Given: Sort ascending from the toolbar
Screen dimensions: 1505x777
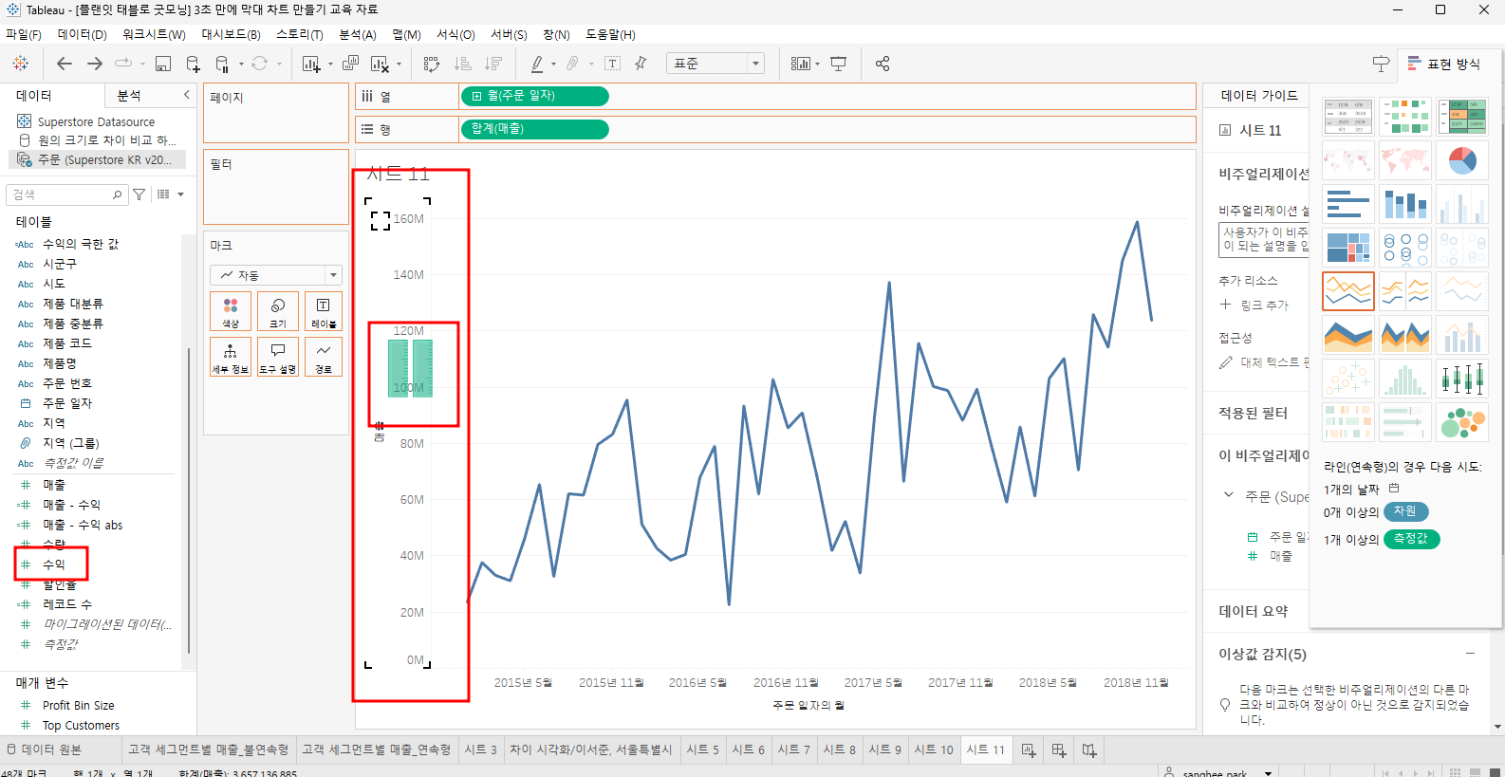Looking at the screenshot, I should coord(463,64).
